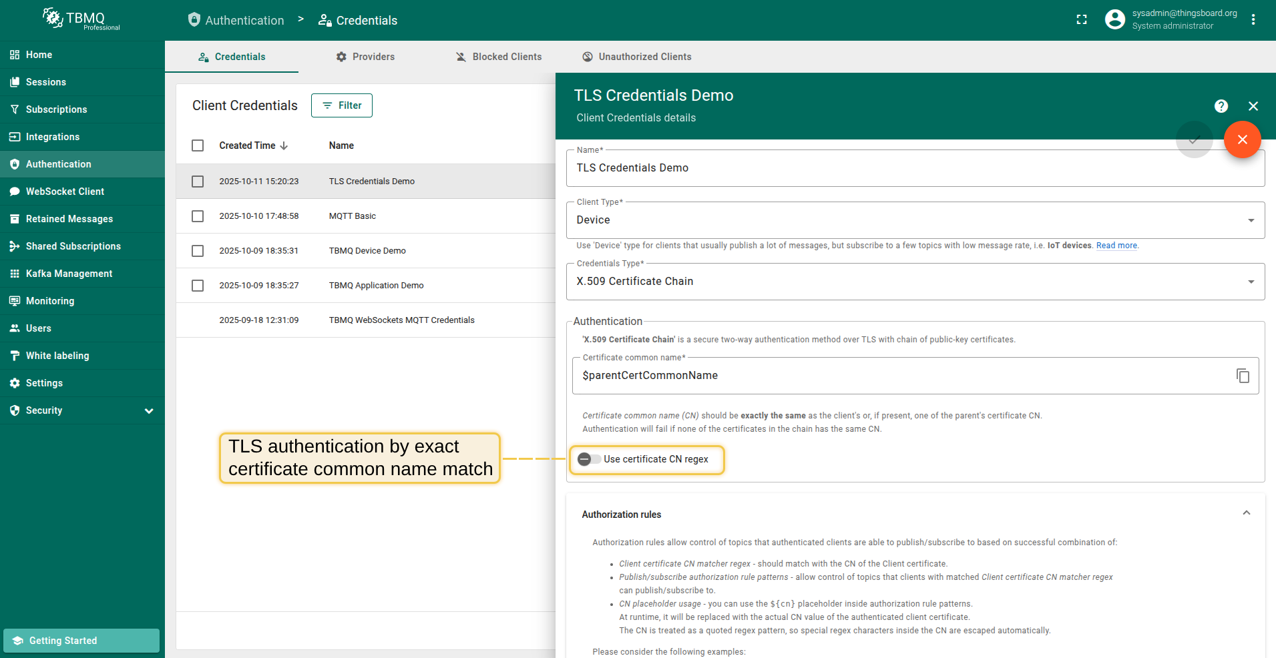This screenshot has height=658, width=1276.
Task: Tick the select-all checkbox in table header
Action: coord(198,145)
